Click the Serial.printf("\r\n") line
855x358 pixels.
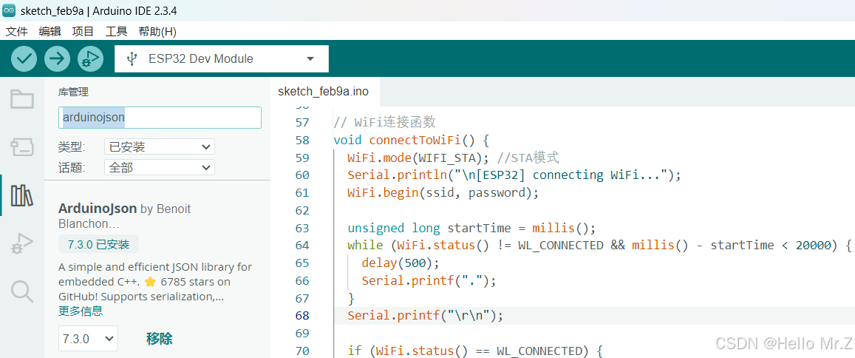coord(425,315)
